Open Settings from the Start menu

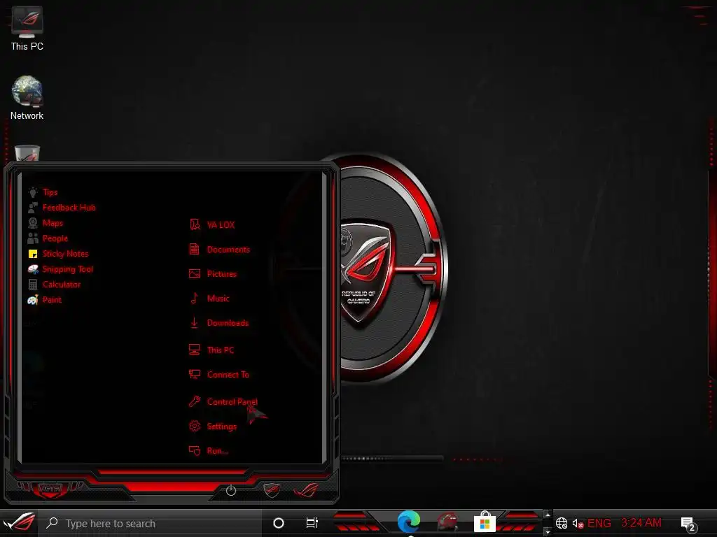(213, 427)
